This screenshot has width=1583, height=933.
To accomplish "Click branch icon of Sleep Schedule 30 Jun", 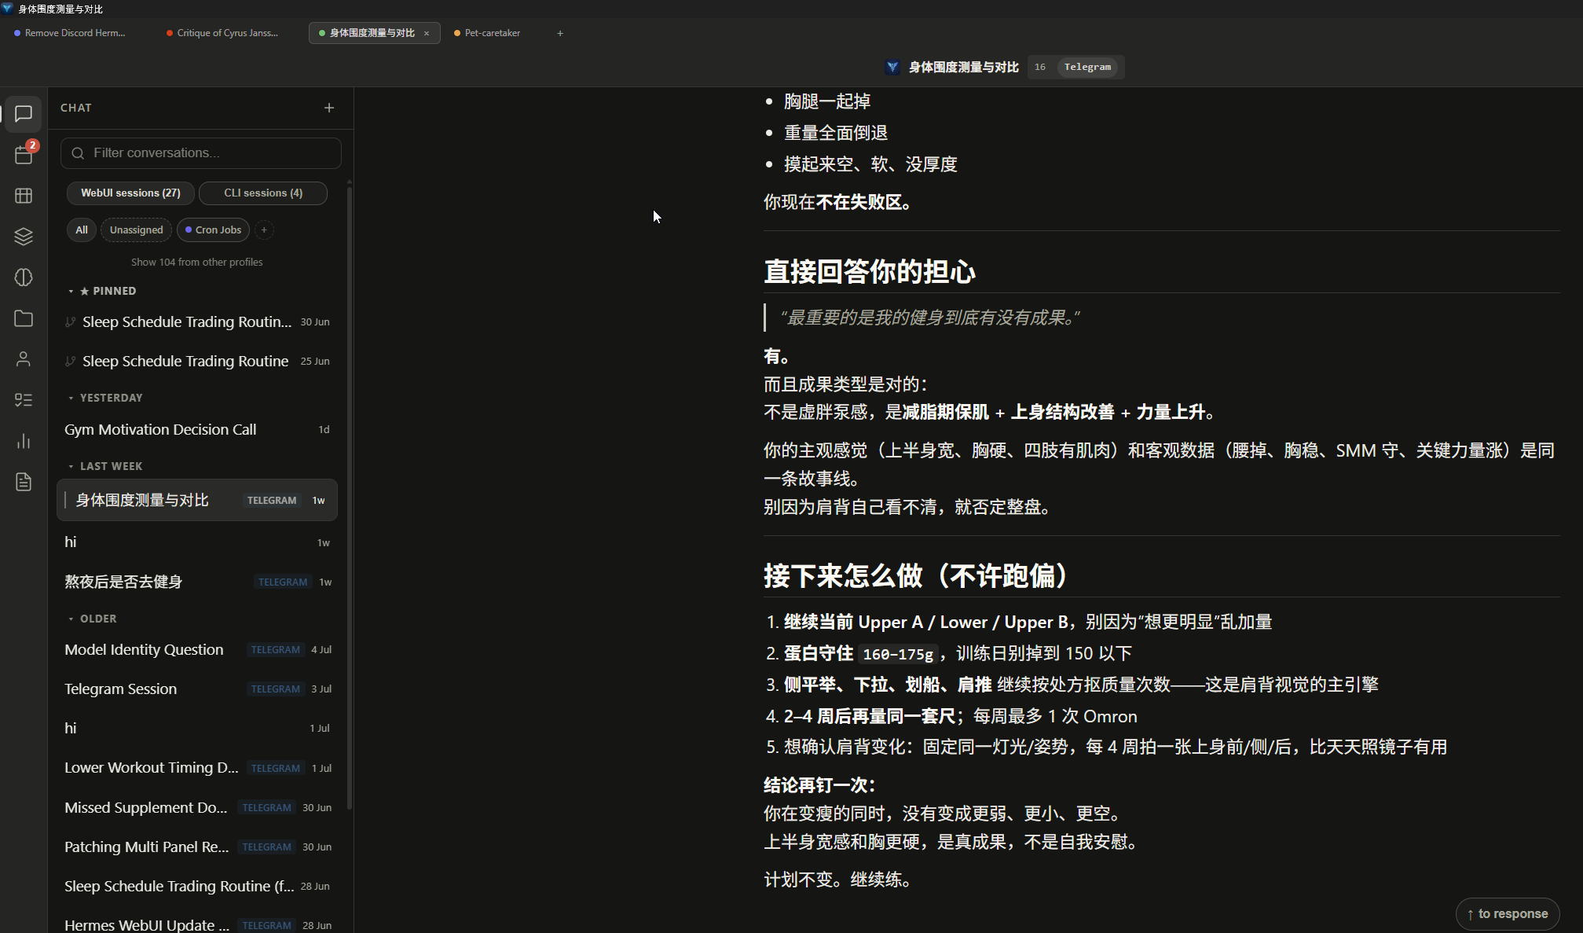I will click(x=71, y=321).
